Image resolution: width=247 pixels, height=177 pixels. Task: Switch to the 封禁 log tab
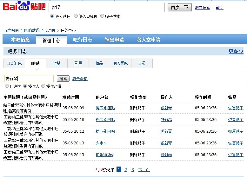tap(57, 63)
